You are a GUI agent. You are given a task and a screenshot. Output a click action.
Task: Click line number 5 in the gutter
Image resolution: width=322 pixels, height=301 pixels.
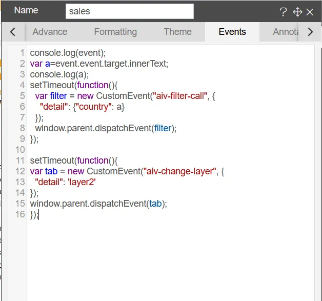coord(22,96)
